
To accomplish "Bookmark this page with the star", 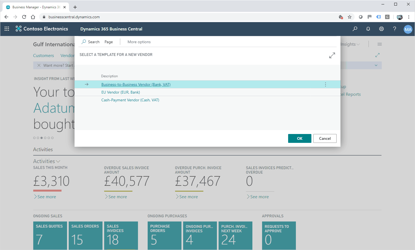I will point(350,17).
